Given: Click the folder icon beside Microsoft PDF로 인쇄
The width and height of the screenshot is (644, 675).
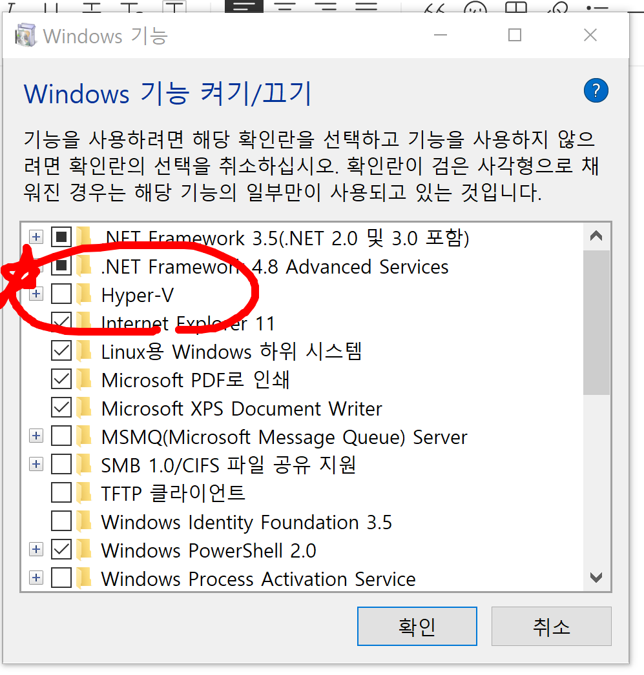Looking at the screenshot, I should coord(84,379).
